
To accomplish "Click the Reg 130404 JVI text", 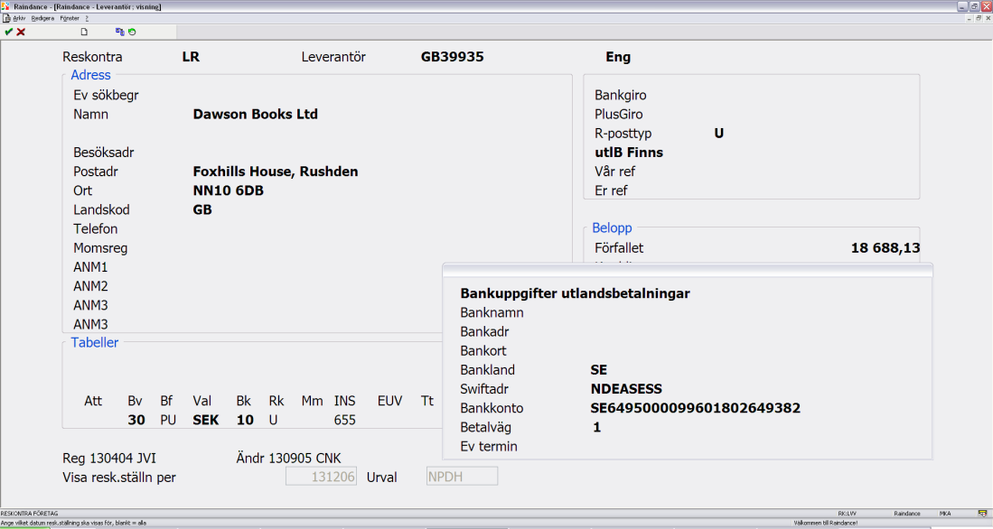I will click(109, 458).
